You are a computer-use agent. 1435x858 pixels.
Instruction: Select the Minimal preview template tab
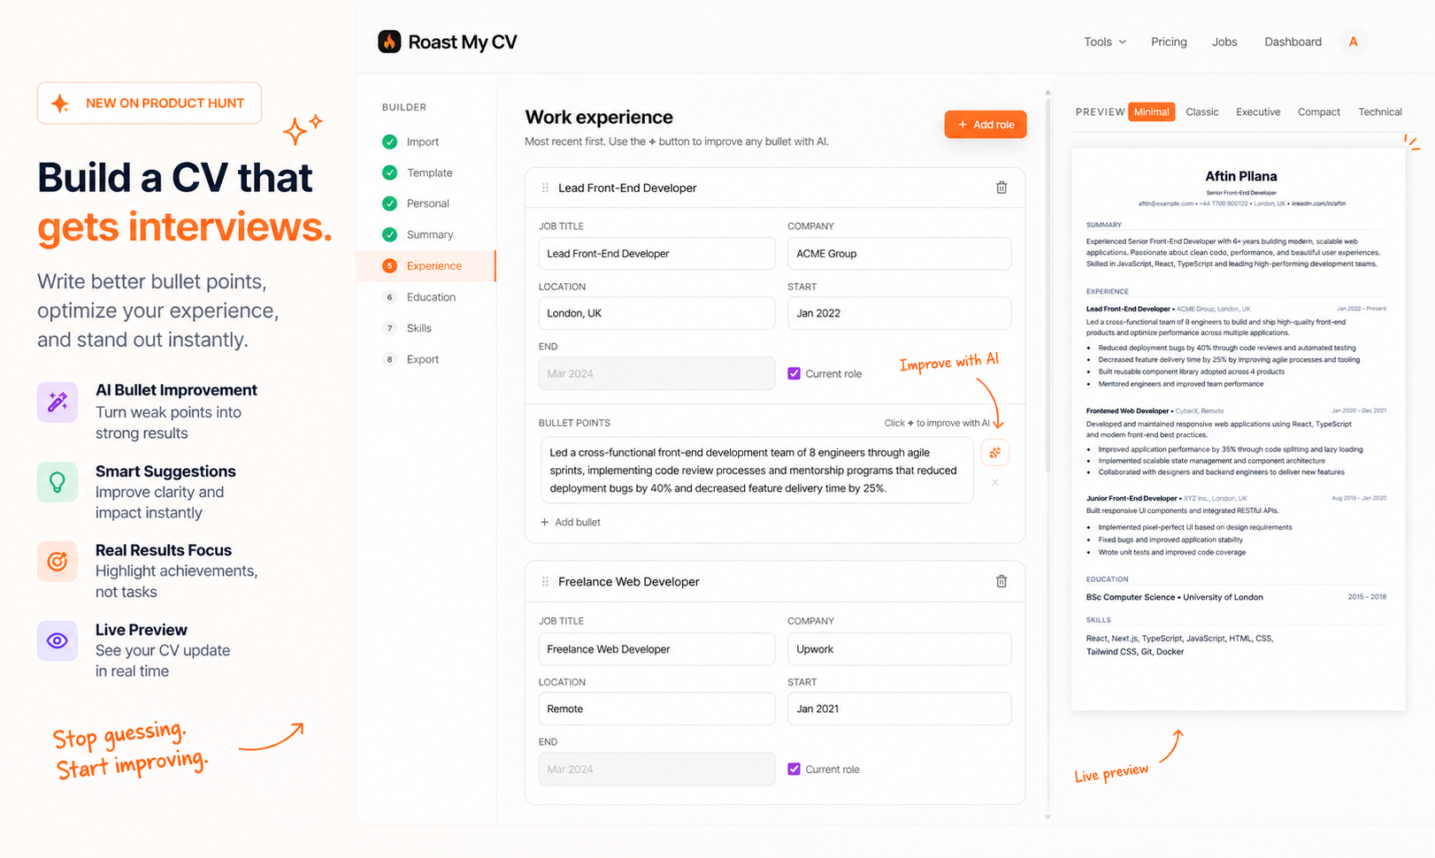[x=1151, y=111]
